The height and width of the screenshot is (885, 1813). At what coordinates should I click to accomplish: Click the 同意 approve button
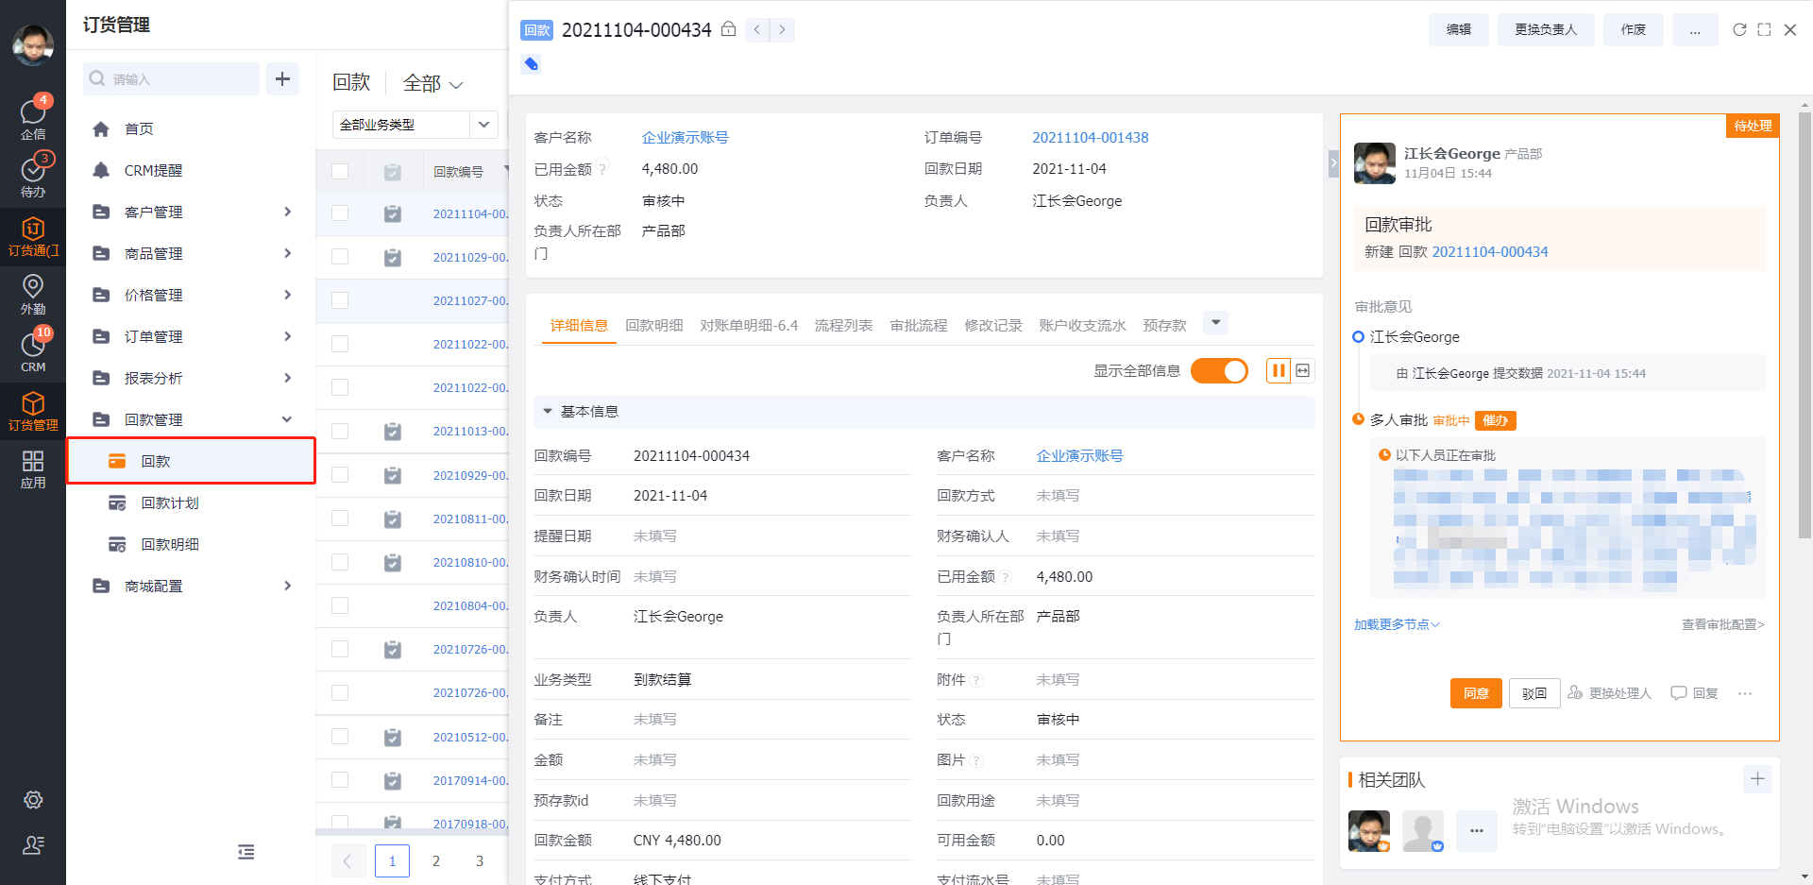click(1476, 693)
